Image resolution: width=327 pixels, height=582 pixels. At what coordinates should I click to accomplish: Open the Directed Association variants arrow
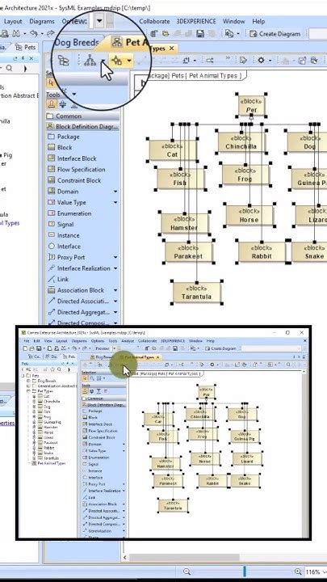point(115,301)
